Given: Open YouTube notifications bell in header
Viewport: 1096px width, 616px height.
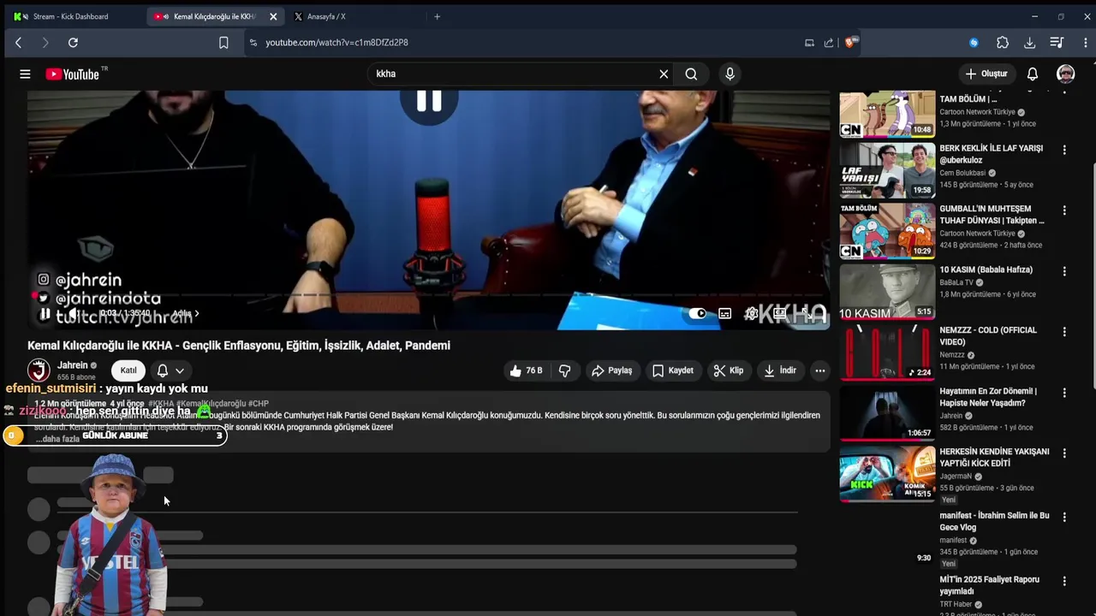Looking at the screenshot, I should click(1033, 74).
